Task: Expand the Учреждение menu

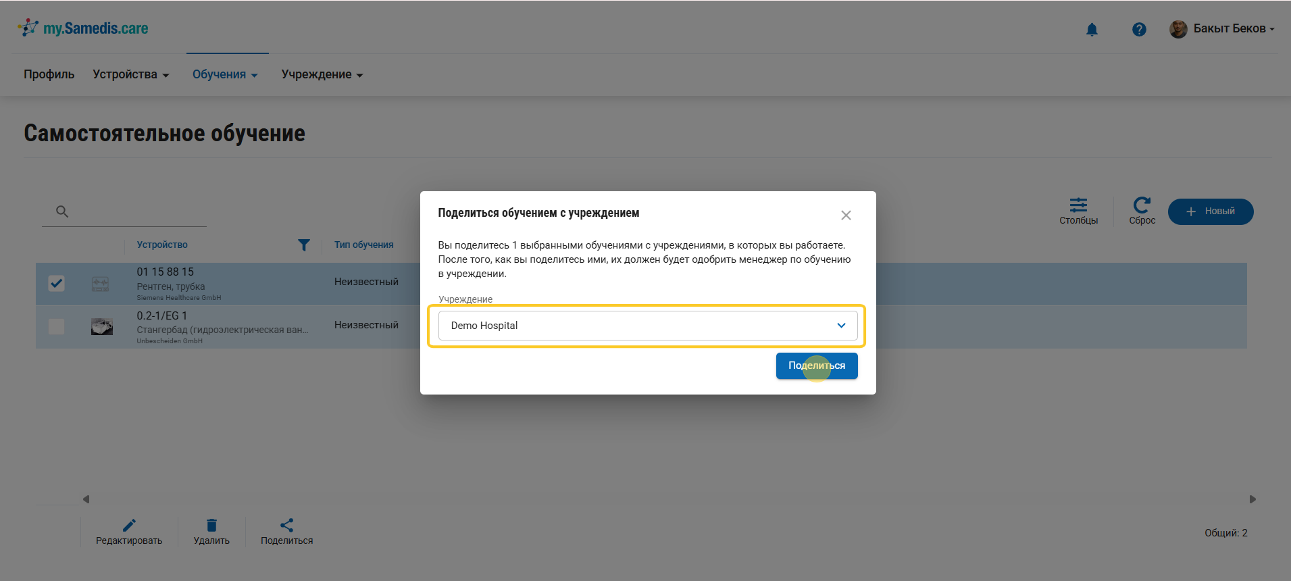Action: 322,74
